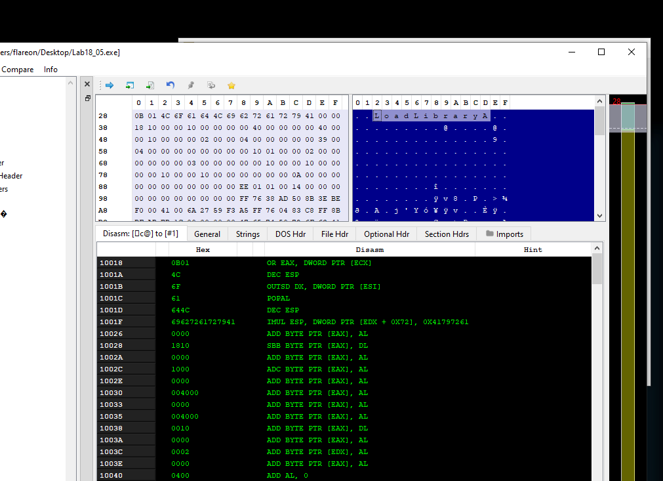This screenshot has width=663, height=481.
Task: Click hex bytes 0400 at address 10040
Action: [x=180, y=476]
